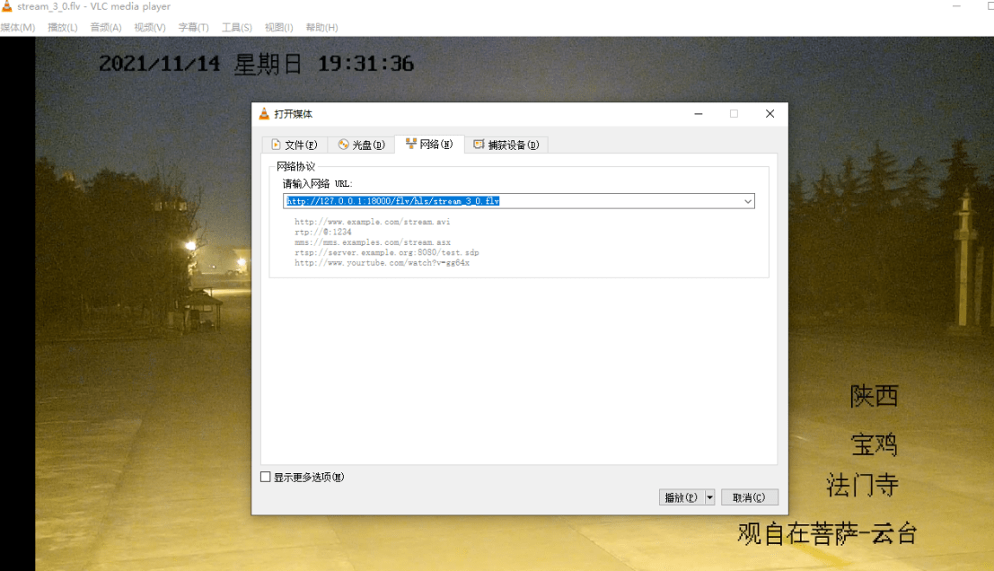Open the 媒体(M) menu
Image resolution: width=994 pixels, height=571 pixels.
pos(17,28)
